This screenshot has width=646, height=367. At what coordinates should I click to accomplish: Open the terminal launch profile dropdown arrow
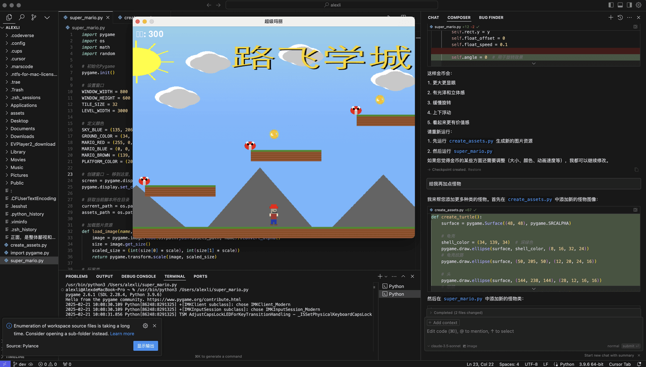pos(386,277)
